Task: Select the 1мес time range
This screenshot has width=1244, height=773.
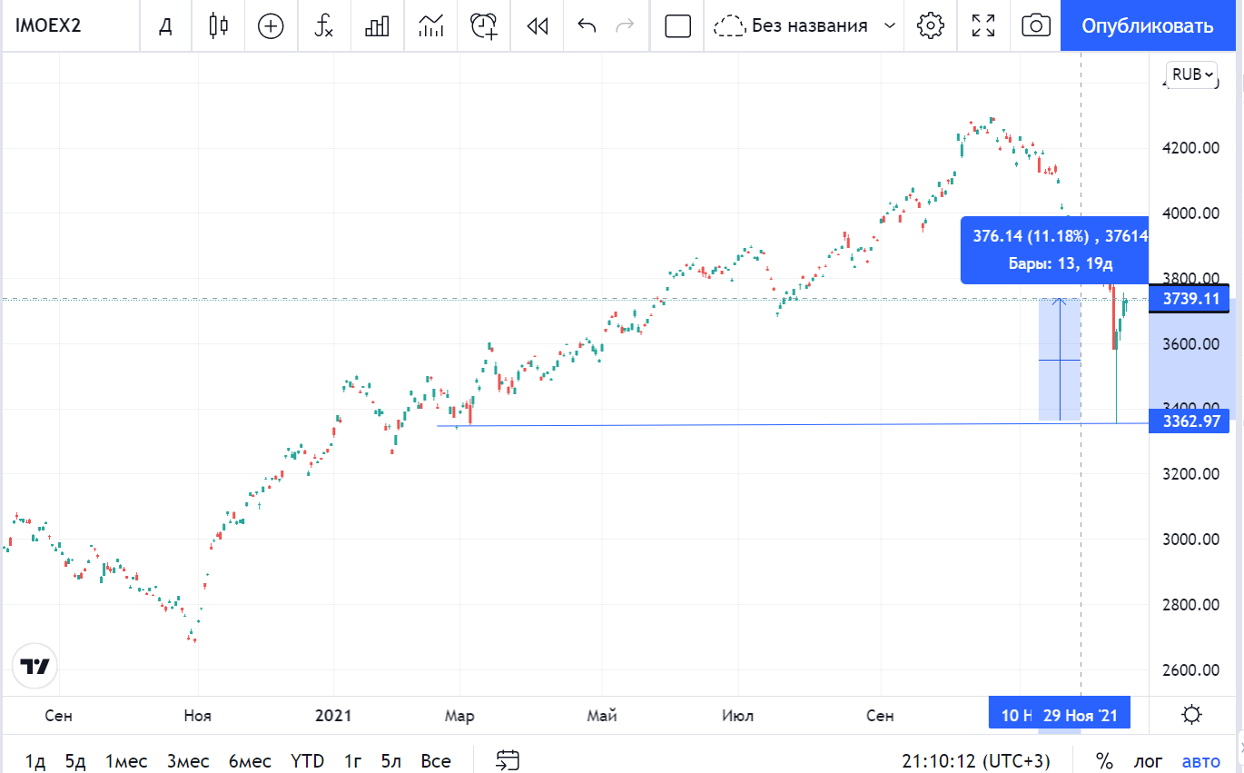Action: pos(126,761)
